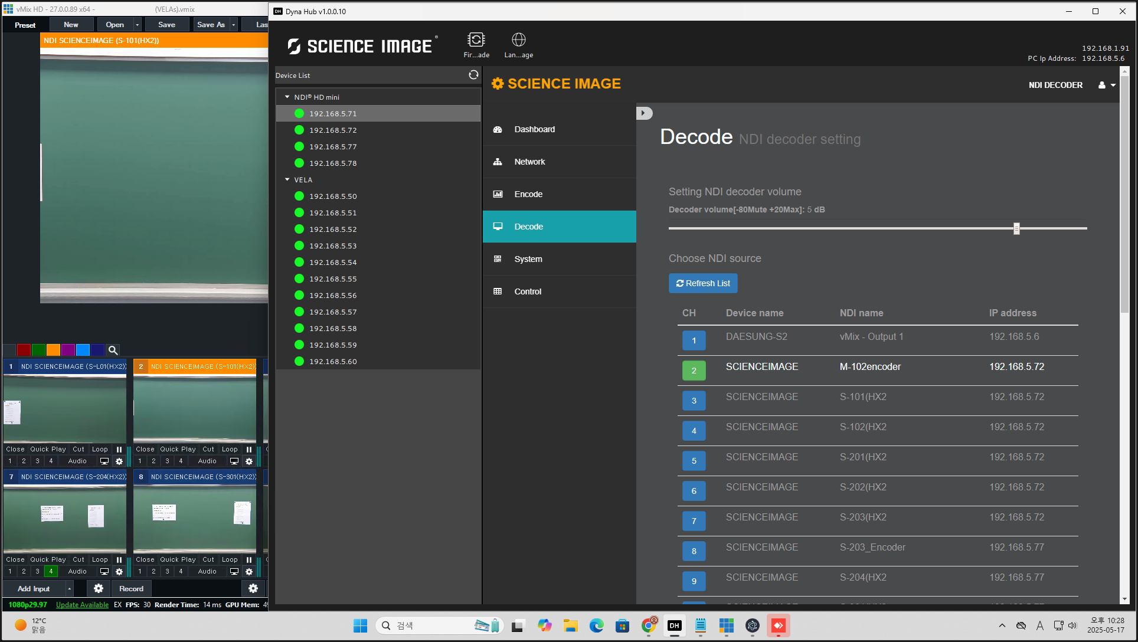
Task: Toggle Audio on vMix input 8
Action: point(207,571)
